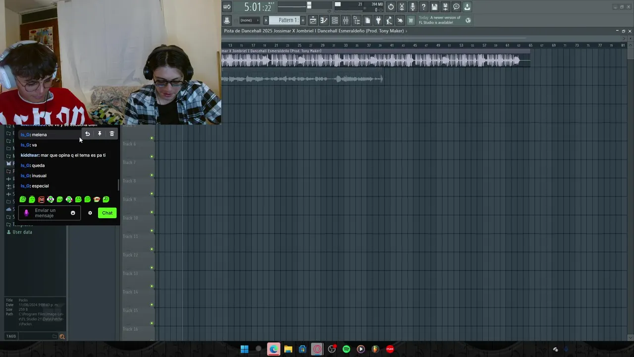
Task: Pin the melena chat message
Action: (100, 134)
